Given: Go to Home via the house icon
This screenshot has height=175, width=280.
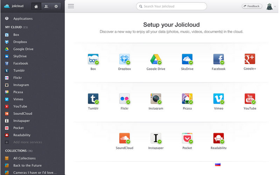Looking at the screenshot, I should (36, 6).
